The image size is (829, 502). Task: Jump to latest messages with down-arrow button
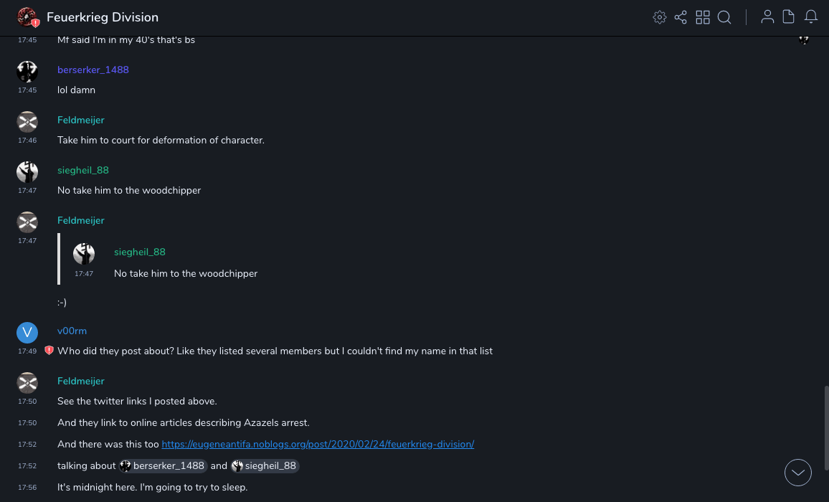tap(798, 473)
